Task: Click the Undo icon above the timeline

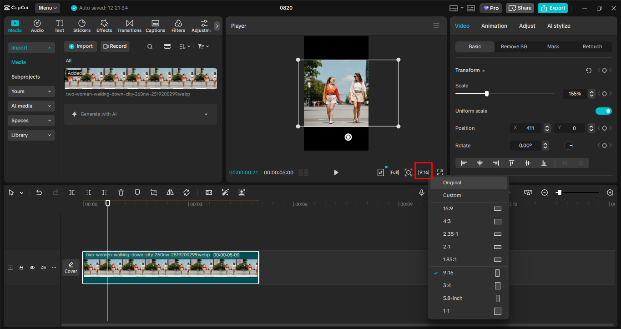Action: [39, 192]
